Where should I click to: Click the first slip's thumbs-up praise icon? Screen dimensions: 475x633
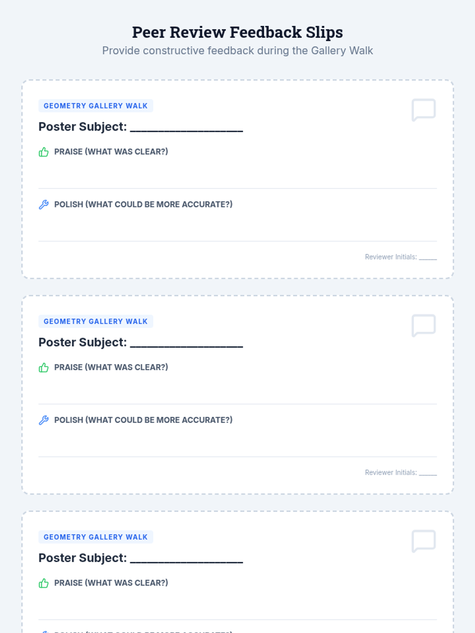tap(44, 152)
